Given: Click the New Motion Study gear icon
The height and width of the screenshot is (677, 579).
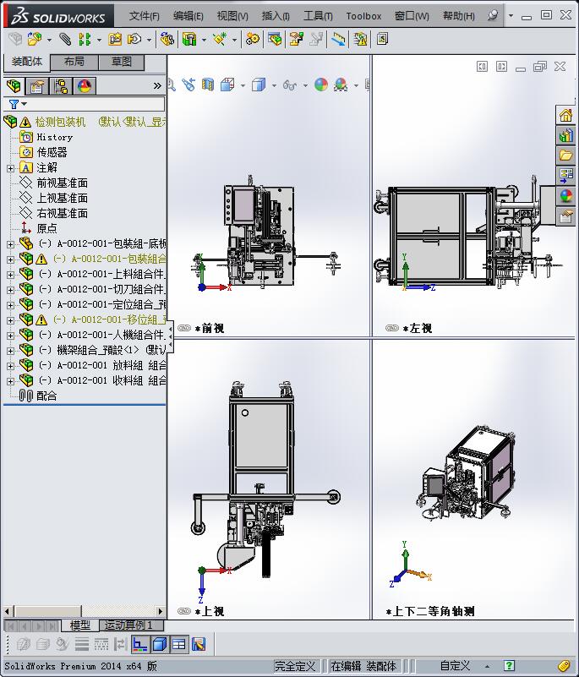Looking at the screenshot, I should click(x=253, y=39).
